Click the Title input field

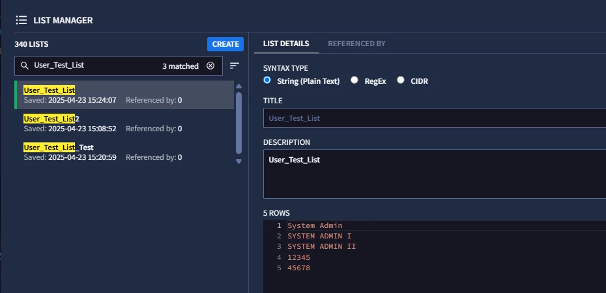point(435,118)
